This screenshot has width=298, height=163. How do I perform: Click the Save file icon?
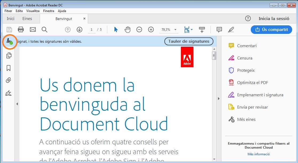point(9,30)
